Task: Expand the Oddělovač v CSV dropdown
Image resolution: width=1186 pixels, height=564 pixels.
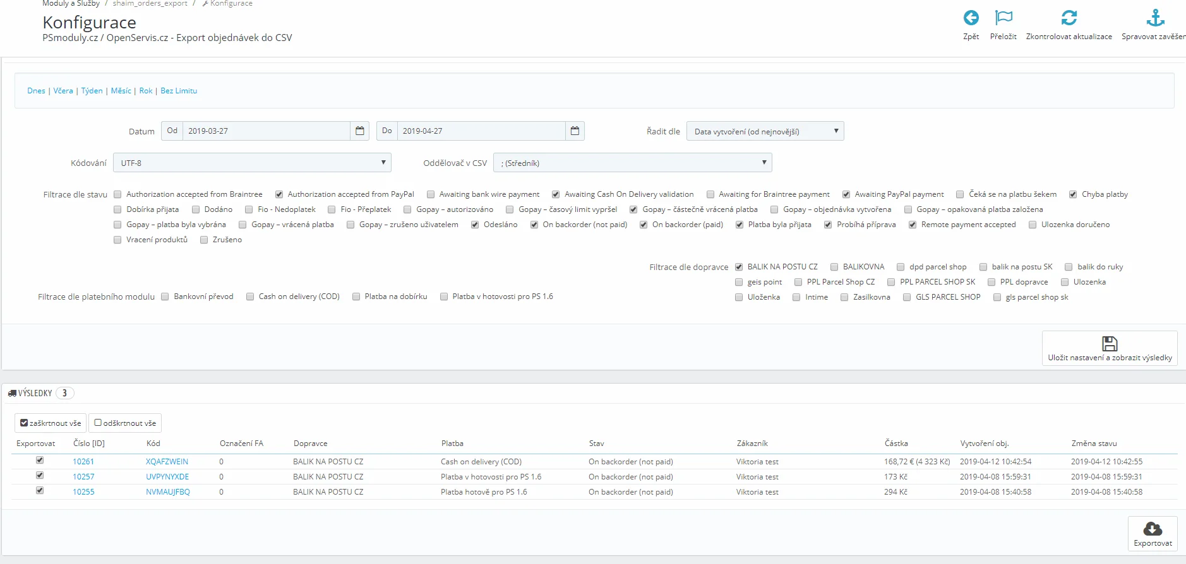Action: (632, 163)
